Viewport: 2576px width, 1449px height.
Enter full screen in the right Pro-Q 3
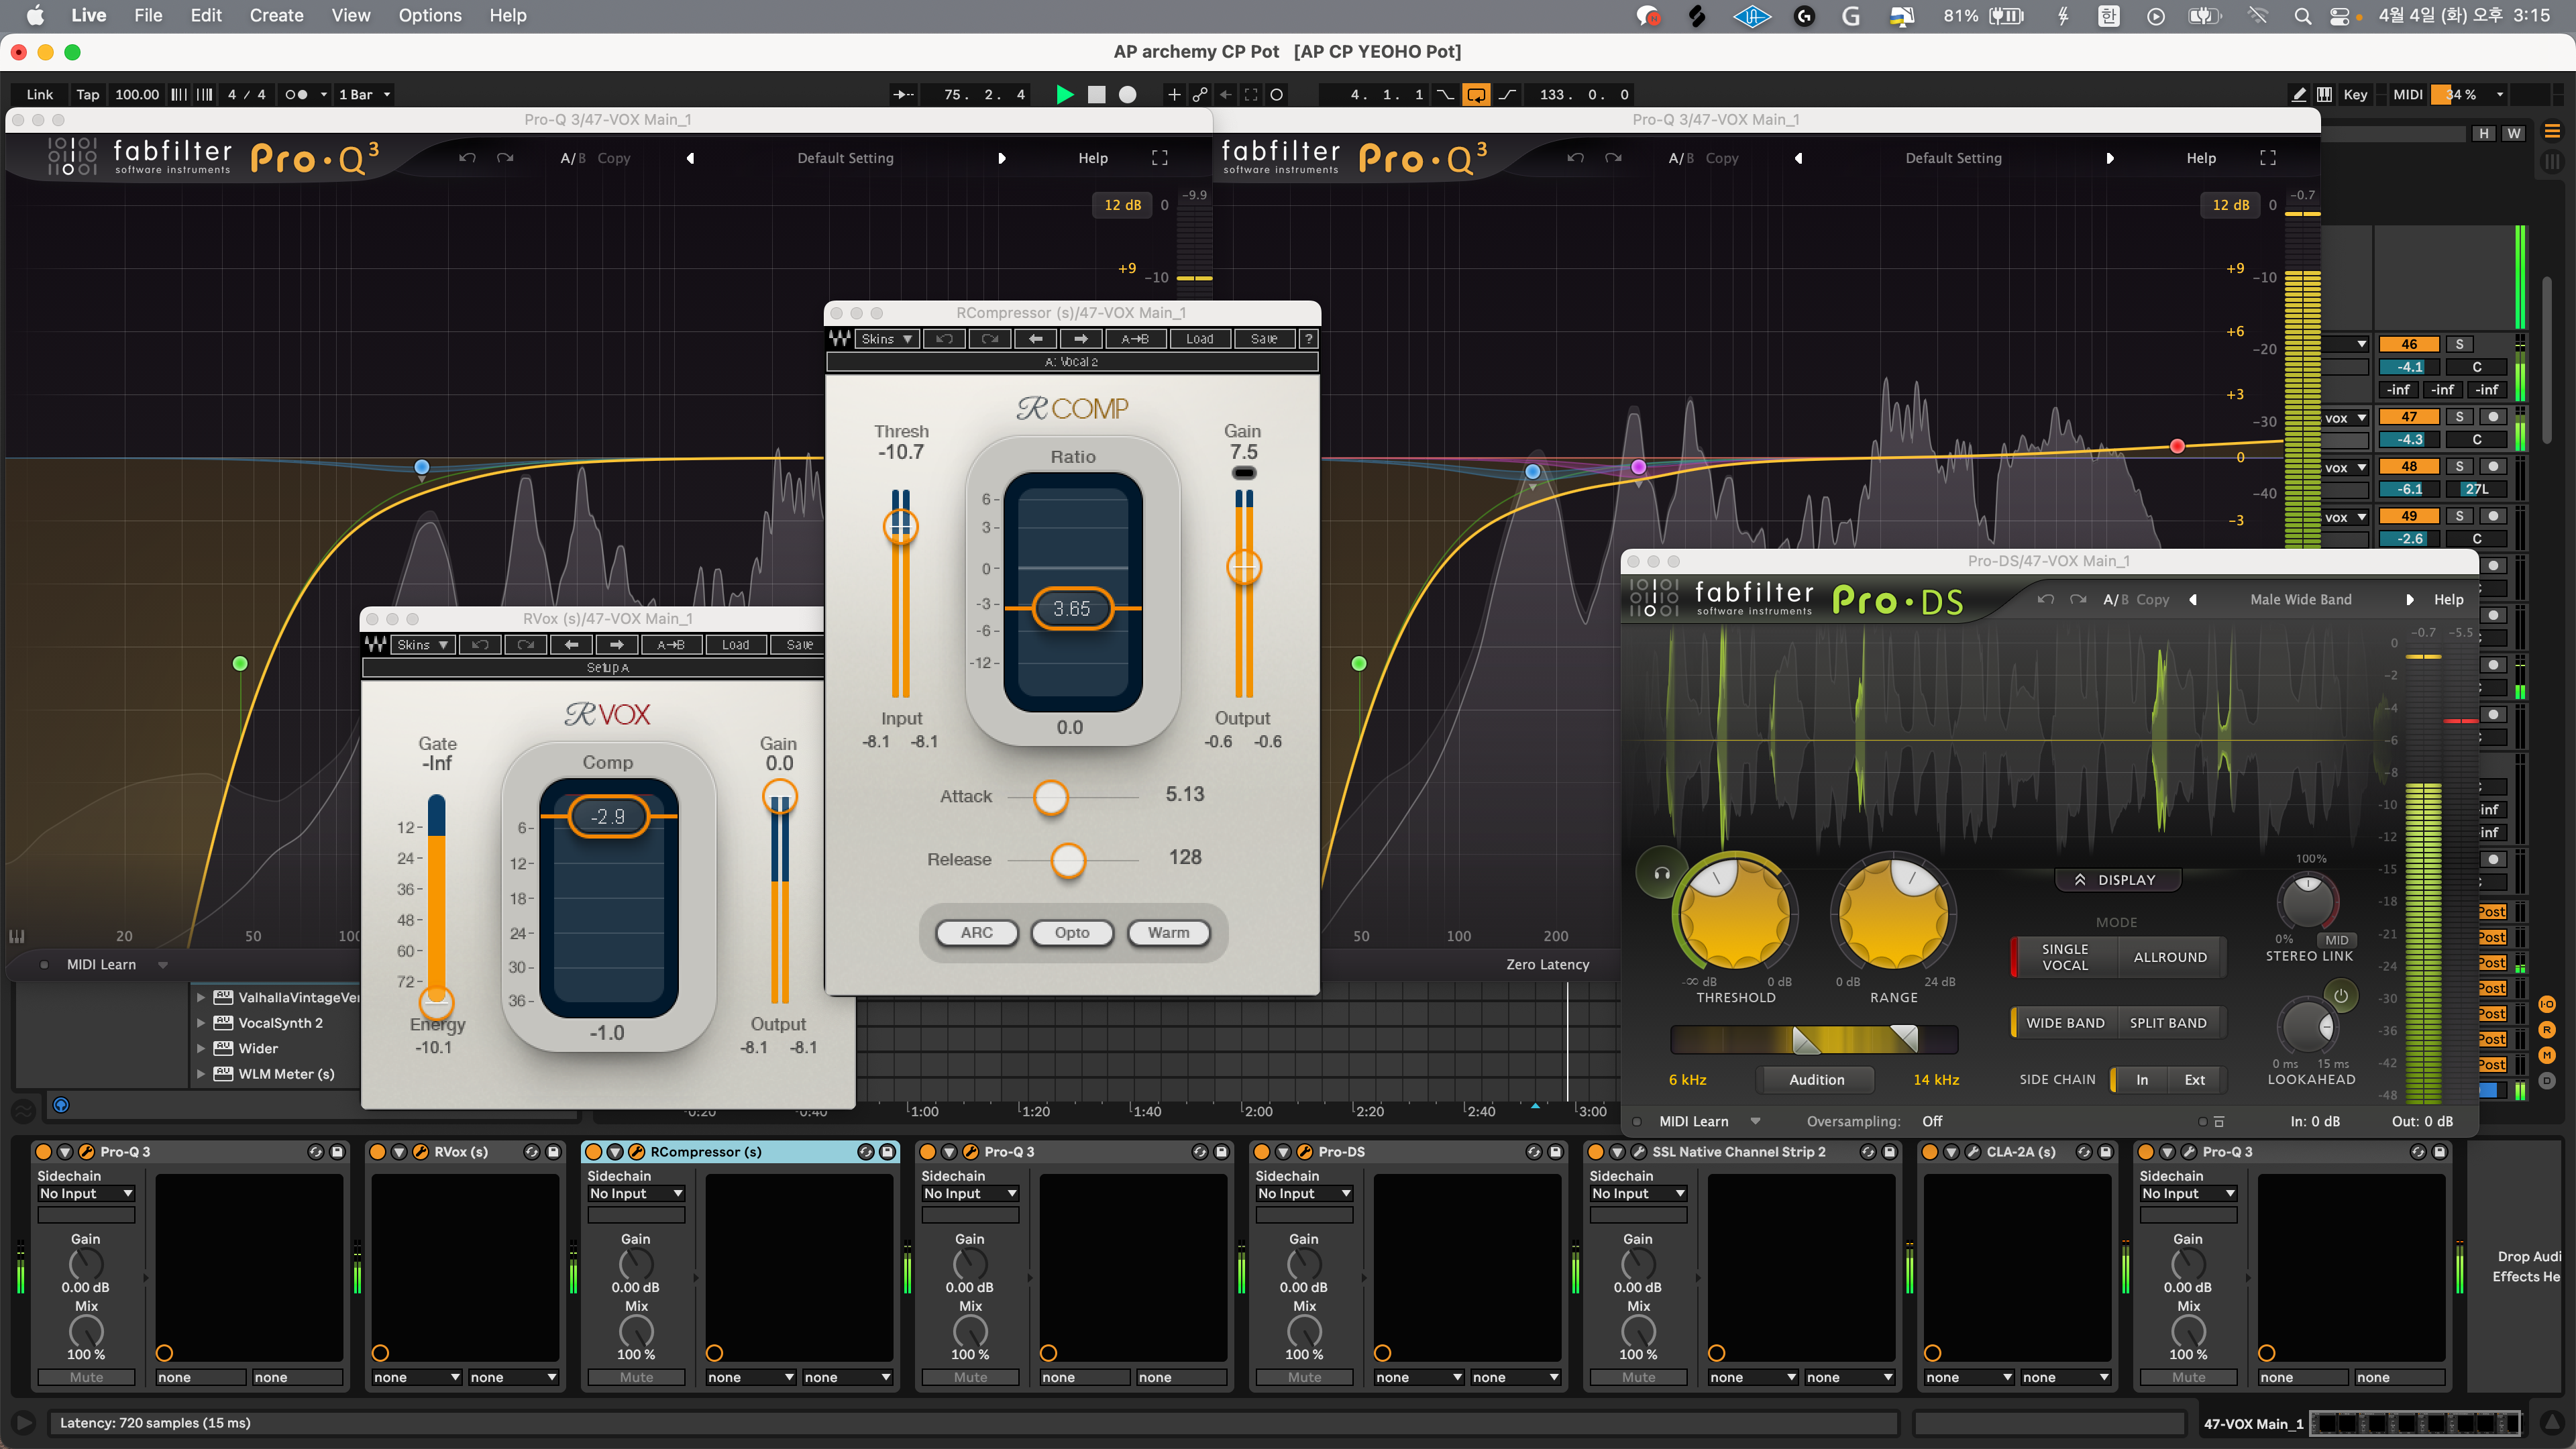coord(2268,158)
